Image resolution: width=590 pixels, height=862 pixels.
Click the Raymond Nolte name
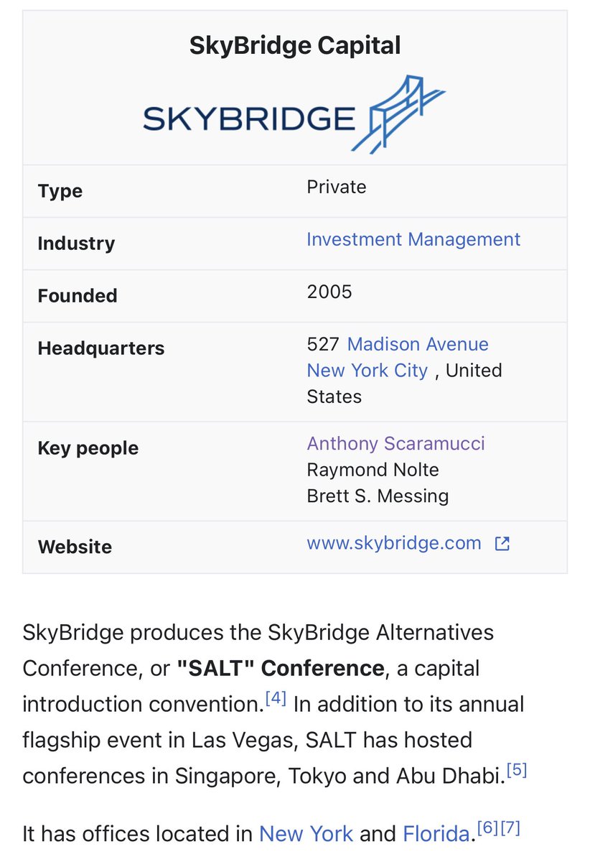373,470
